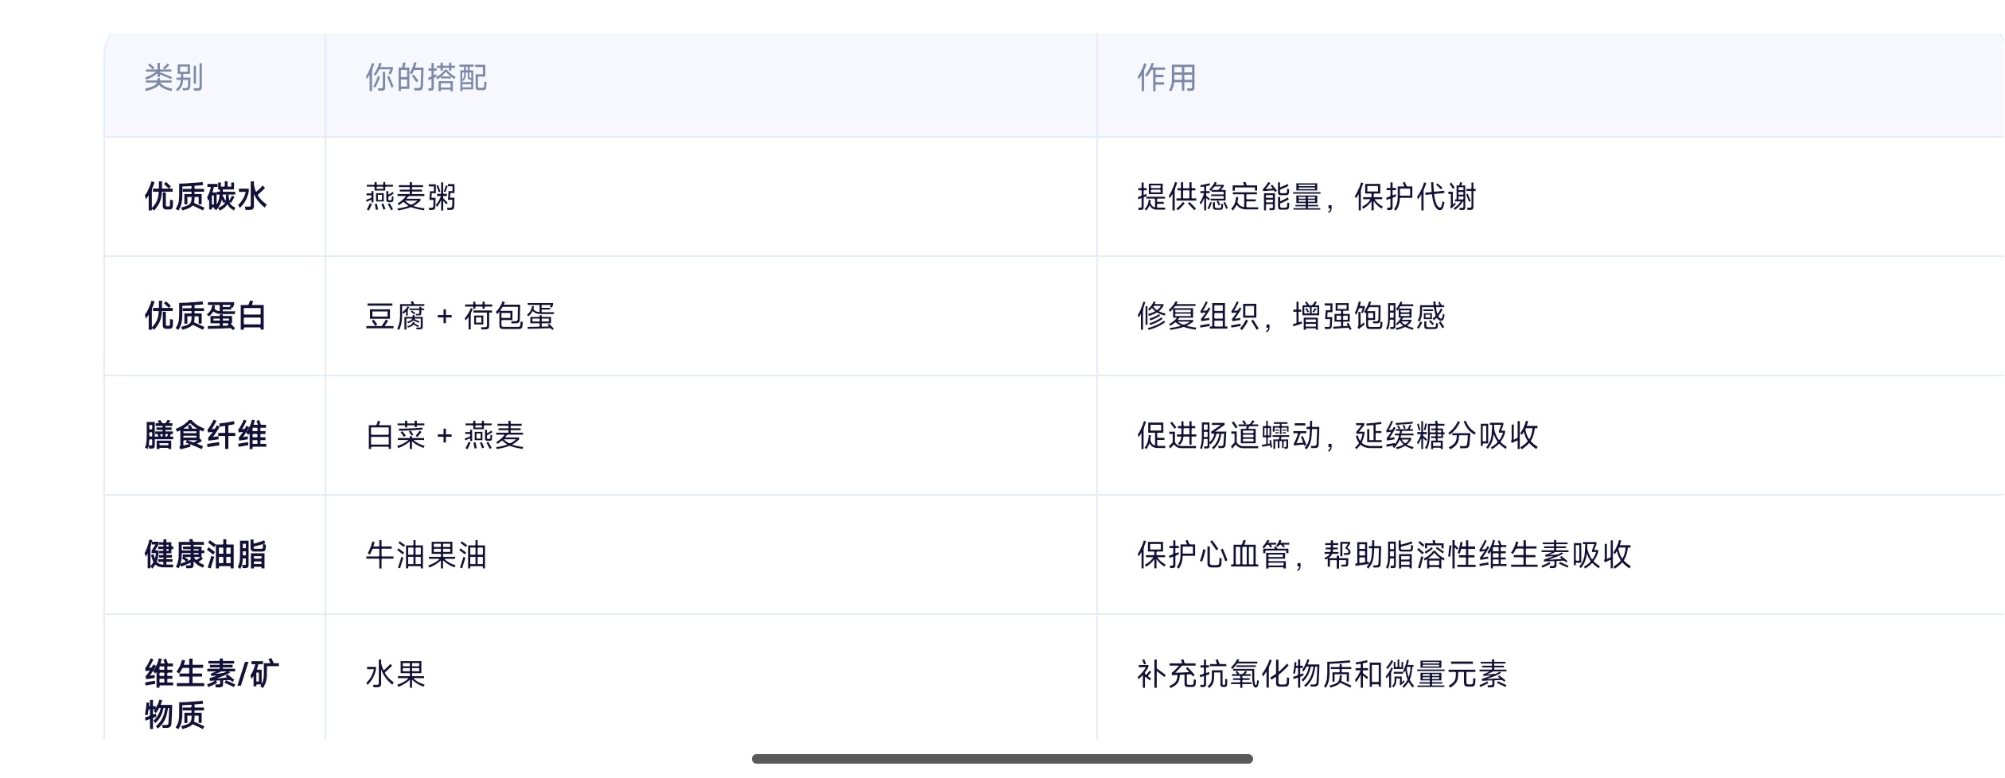The height and width of the screenshot is (778, 2005).
Task: Select the 优质蛋白 row label
Action: (x=205, y=316)
